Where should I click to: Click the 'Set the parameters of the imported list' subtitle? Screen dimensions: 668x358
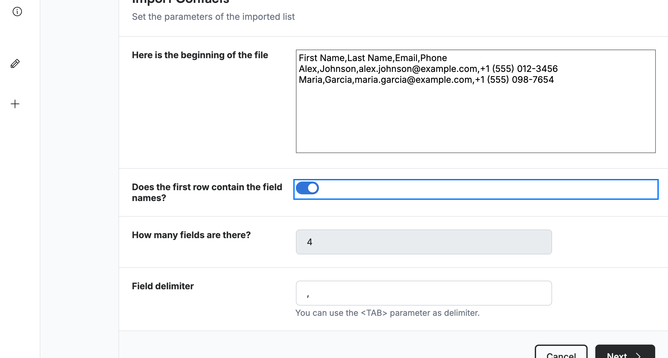pyautogui.click(x=213, y=17)
